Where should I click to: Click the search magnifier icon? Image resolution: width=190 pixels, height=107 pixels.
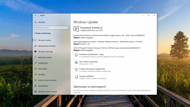coord(67,28)
